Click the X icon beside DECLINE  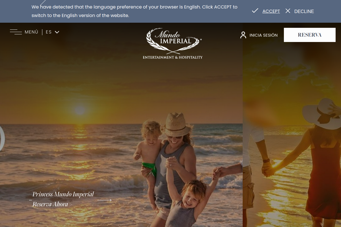tap(288, 11)
